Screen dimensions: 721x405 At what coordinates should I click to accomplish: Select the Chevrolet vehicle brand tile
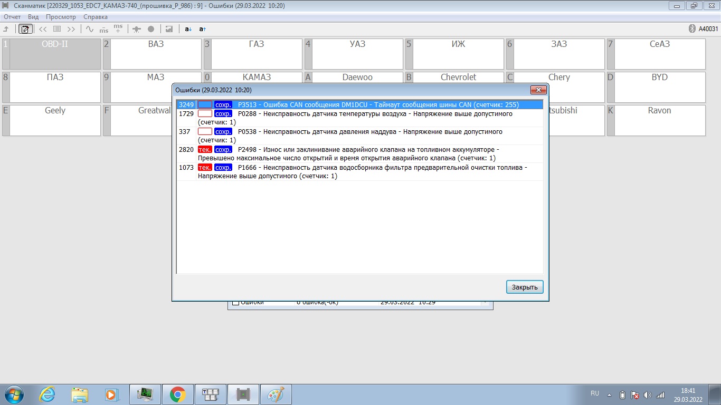pos(458,78)
